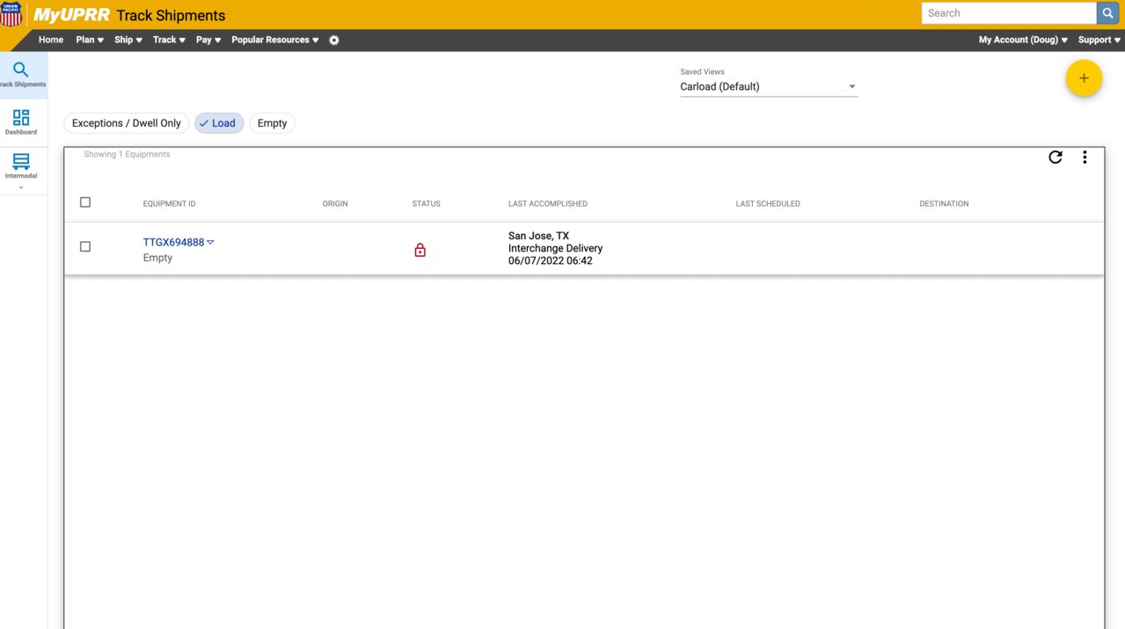1125x629 pixels.
Task: Click the Last Scheduled column header
Action: coord(768,204)
